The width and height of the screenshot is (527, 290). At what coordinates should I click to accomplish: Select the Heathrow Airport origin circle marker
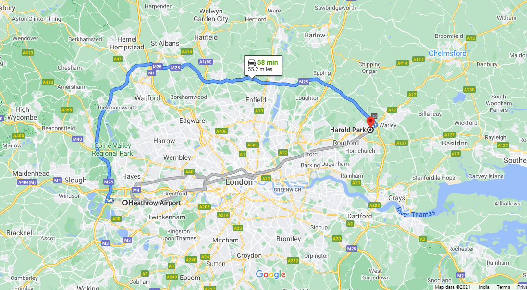pos(125,203)
